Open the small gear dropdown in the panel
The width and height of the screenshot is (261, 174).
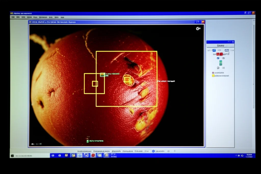[x=224, y=58]
